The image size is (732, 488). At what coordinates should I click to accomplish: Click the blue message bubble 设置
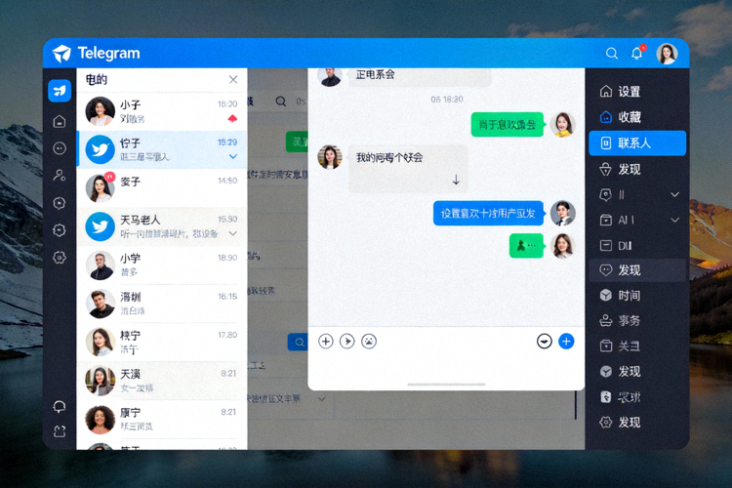click(x=488, y=214)
